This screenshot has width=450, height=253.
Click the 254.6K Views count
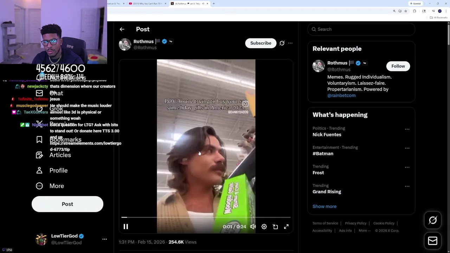(x=182, y=242)
